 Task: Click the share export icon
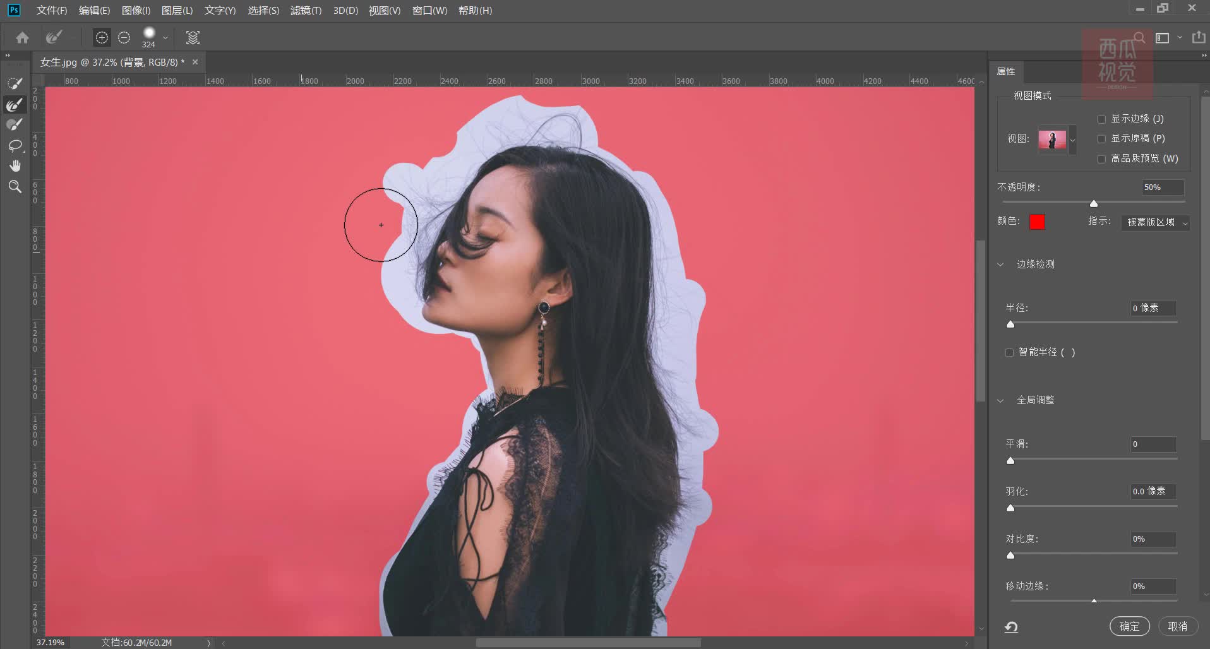(1198, 37)
